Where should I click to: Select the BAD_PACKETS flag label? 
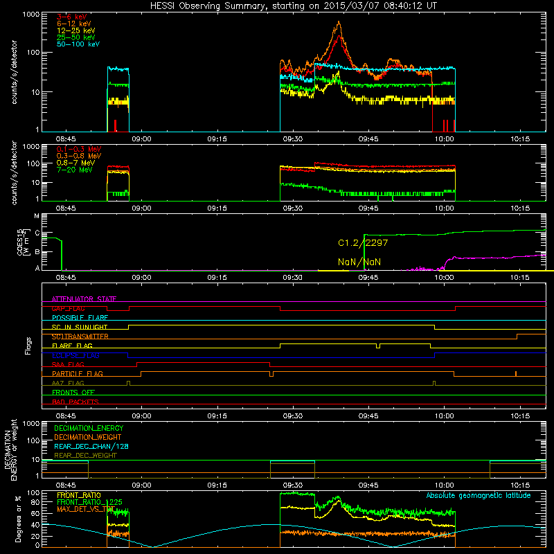[75, 402]
